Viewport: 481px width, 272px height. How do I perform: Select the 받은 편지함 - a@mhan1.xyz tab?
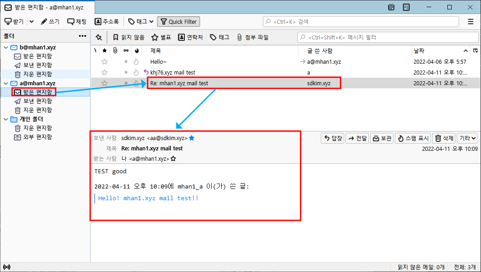click(48, 7)
